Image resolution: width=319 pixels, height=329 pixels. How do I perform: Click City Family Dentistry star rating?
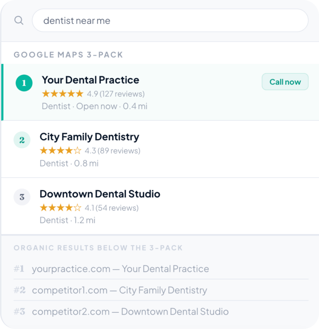click(60, 151)
